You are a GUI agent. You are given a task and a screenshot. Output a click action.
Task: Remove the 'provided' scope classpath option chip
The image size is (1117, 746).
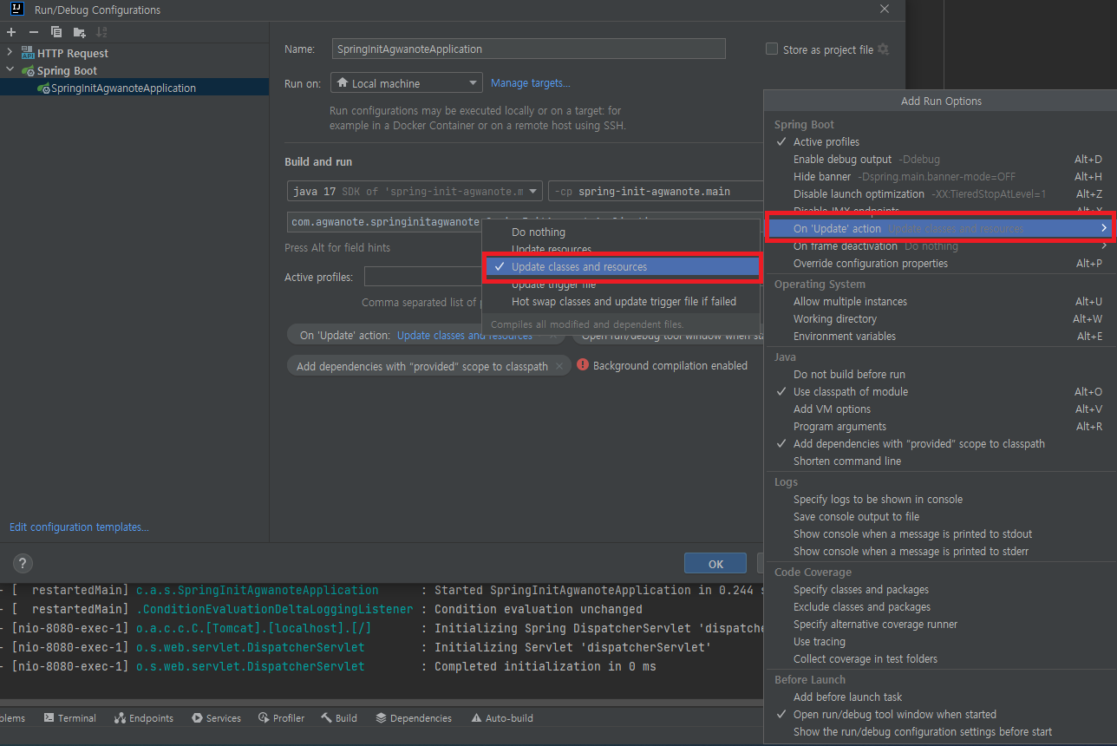pyautogui.click(x=559, y=366)
